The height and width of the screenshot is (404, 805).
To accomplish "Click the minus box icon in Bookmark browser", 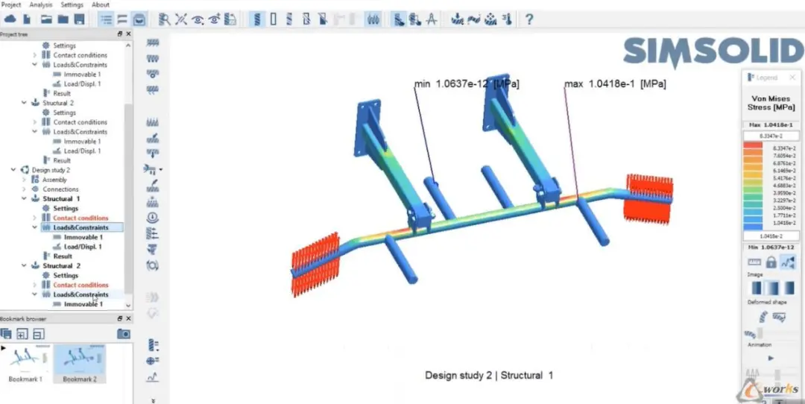I will pos(39,334).
